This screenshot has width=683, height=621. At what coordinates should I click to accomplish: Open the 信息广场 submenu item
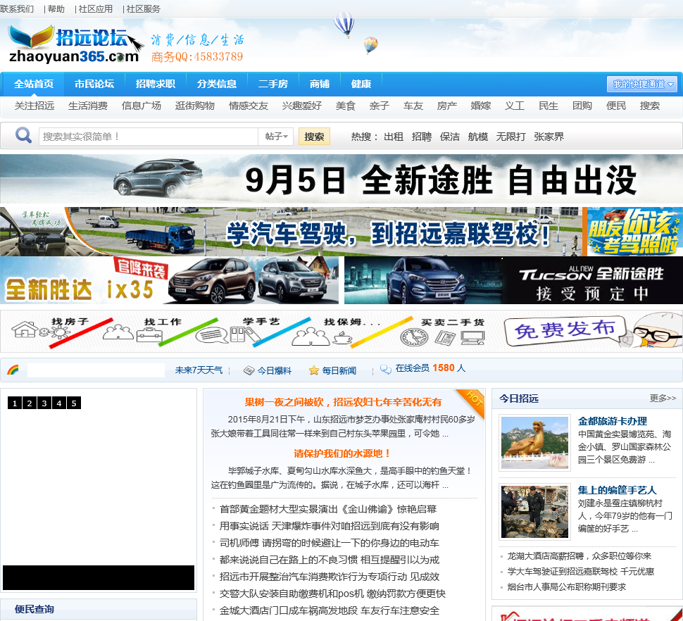pyautogui.click(x=142, y=106)
